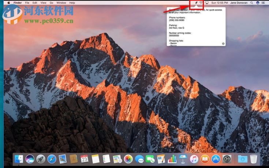Open Calendar showing 23 in the Dock
269x168 pixels.
[85, 159]
